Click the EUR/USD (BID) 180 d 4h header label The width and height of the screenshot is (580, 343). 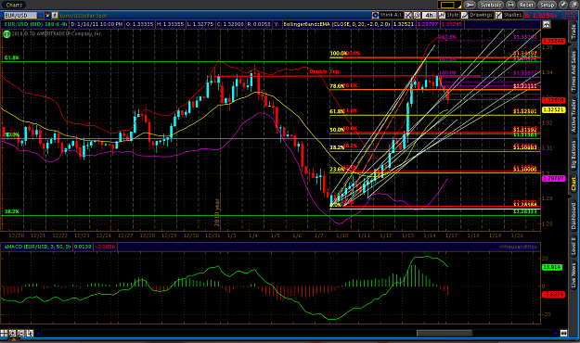coord(36,24)
